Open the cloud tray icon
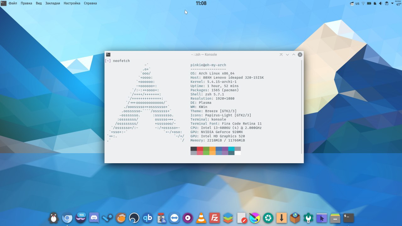This screenshot has height=226, width=402. point(375,3)
